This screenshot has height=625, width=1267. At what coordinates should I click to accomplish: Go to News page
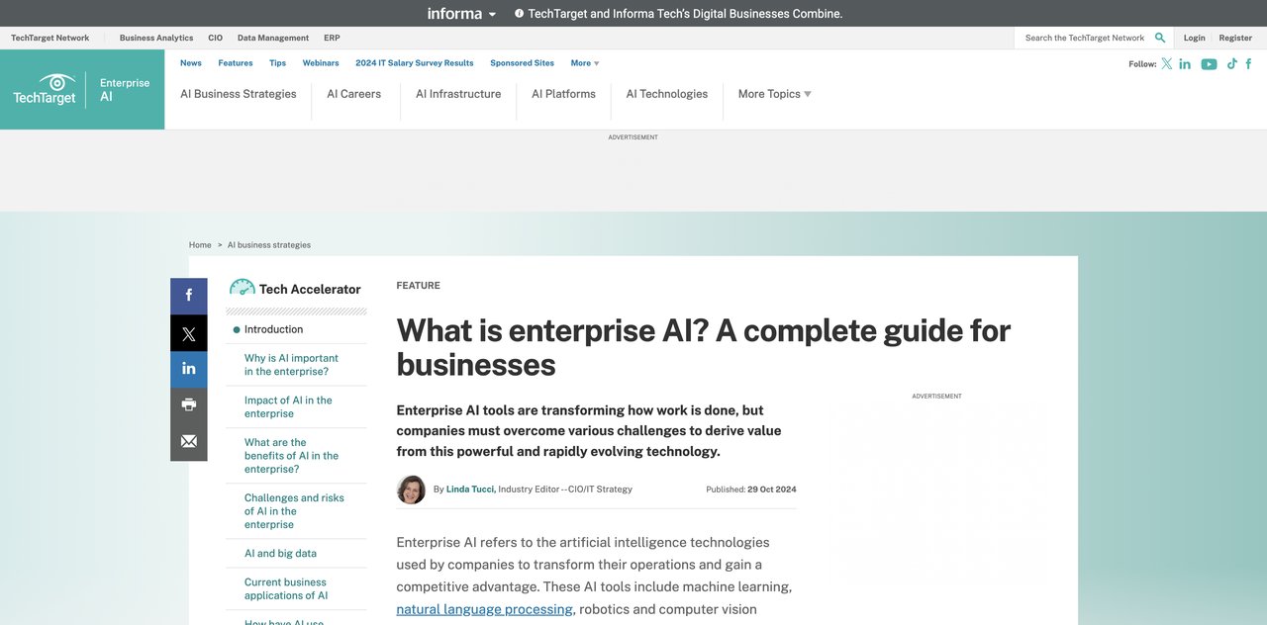pyautogui.click(x=191, y=63)
